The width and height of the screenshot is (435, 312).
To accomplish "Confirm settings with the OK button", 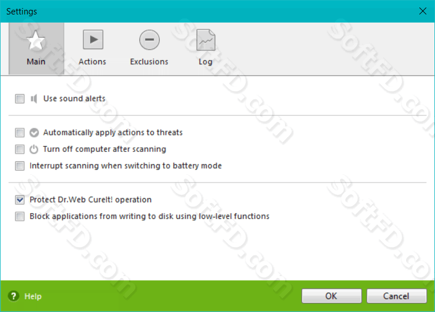I will (331, 296).
